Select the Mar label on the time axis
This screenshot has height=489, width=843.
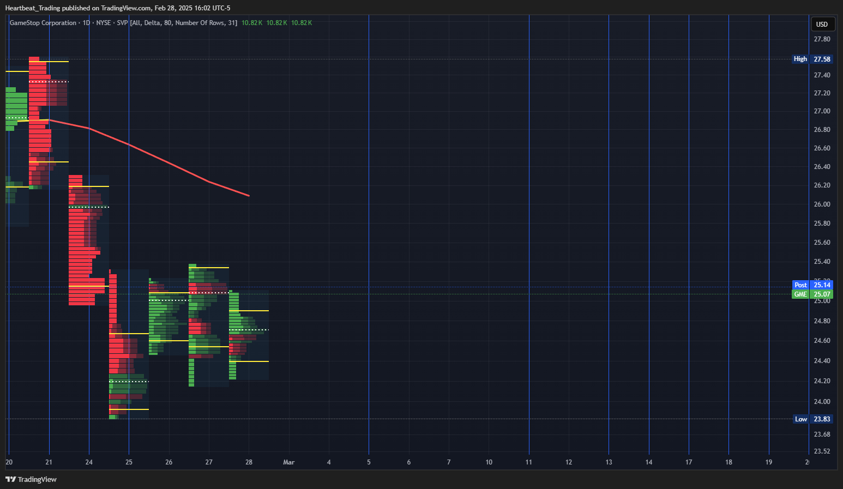tap(289, 462)
